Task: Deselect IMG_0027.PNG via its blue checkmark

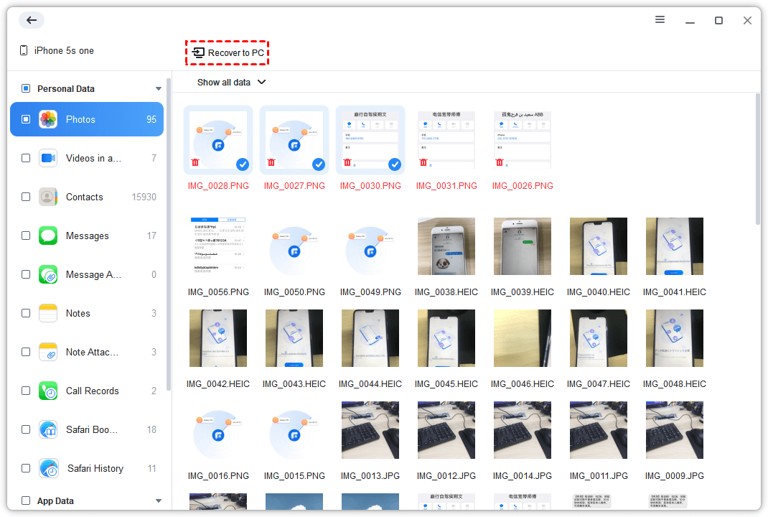Action: click(x=318, y=164)
